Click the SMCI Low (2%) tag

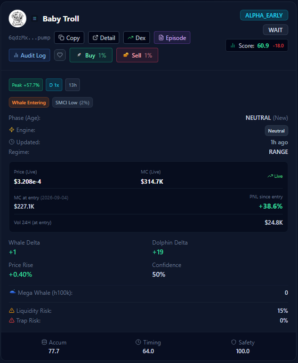click(73, 102)
